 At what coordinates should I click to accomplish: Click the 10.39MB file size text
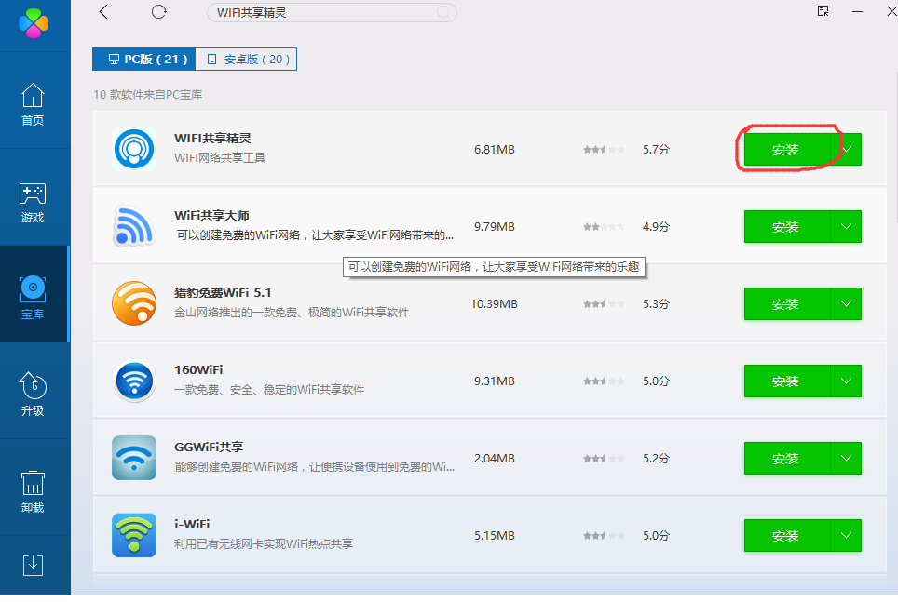(x=494, y=304)
